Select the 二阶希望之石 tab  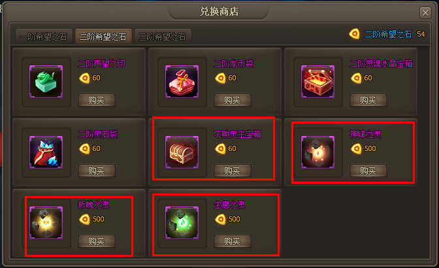[103, 37]
